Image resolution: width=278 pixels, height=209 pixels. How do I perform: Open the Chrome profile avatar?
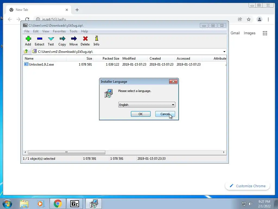tap(259, 19)
